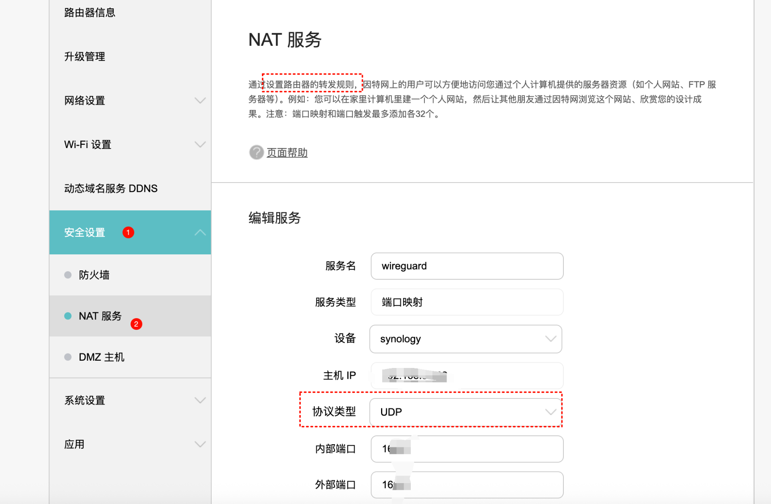771x504 pixels.
Task: Open 升级管理 in the sidebar
Action: coord(85,57)
